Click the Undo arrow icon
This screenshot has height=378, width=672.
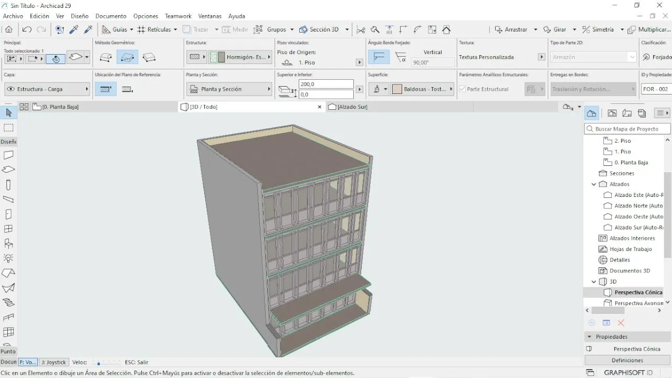[27, 29]
